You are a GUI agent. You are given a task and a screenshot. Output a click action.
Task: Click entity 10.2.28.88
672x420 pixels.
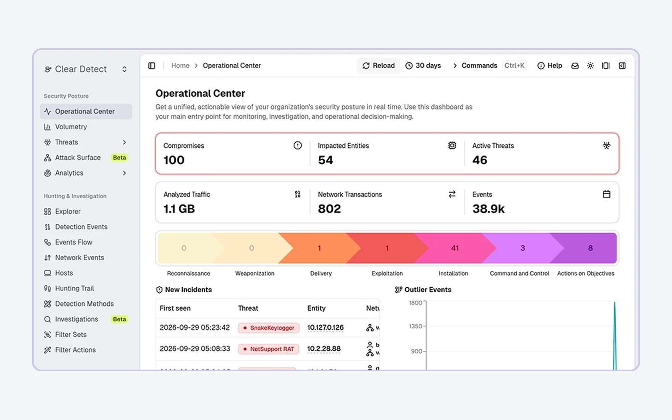tap(324, 349)
